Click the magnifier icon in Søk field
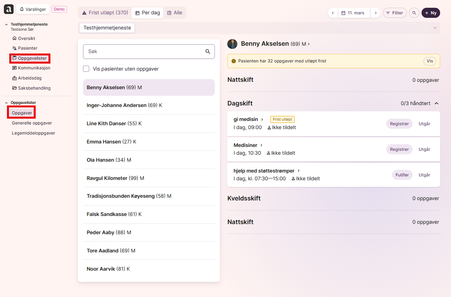 208,52
